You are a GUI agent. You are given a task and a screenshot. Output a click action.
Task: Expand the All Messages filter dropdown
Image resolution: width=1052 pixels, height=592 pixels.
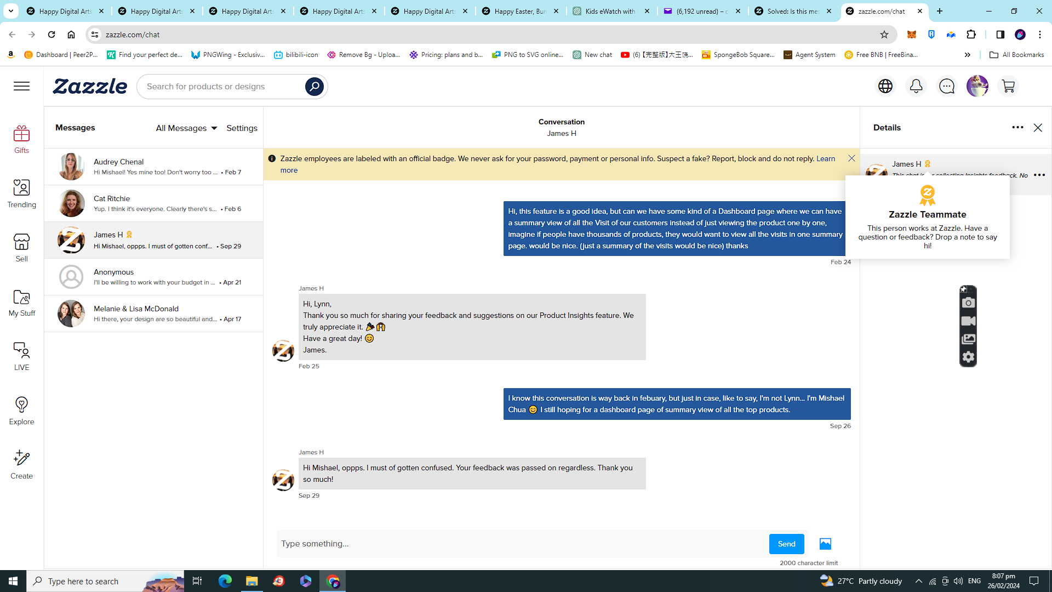186,128
